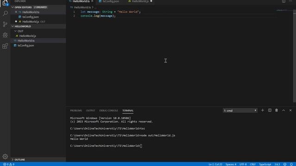This screenshot has width=296, height=166.
Task: Show errors and warnings count in status bar
Action: pyautogui.click(x=9, y=164)
